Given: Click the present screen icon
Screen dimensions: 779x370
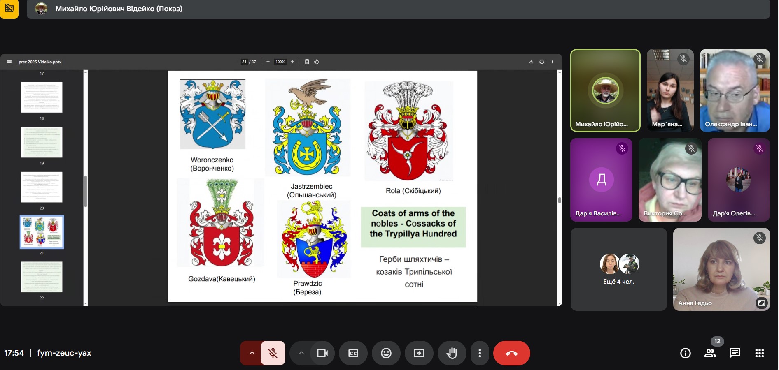Looking at the screenshot, I should (419, 353).
